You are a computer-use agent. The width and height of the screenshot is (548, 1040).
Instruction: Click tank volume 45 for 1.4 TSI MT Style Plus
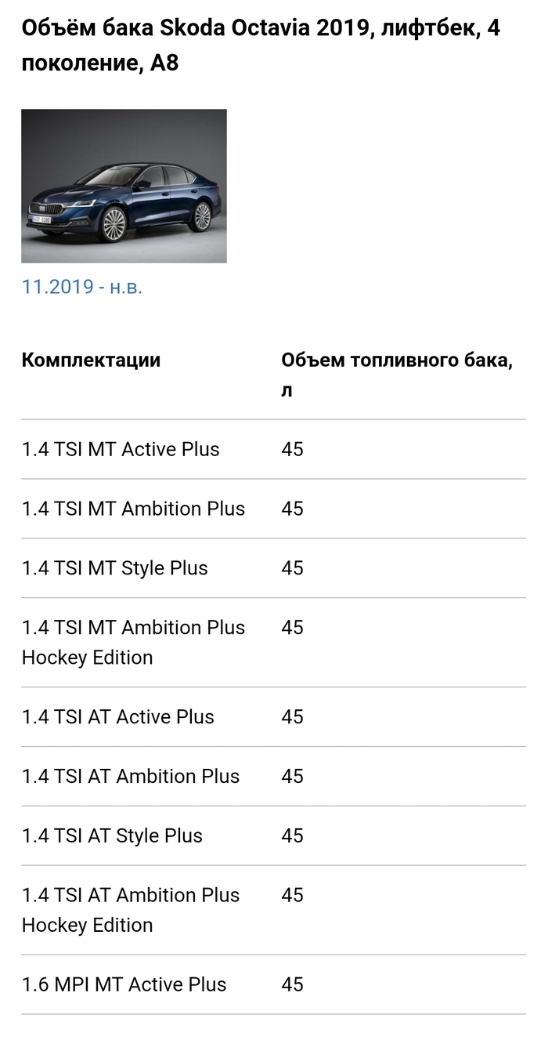click(292, 568)
